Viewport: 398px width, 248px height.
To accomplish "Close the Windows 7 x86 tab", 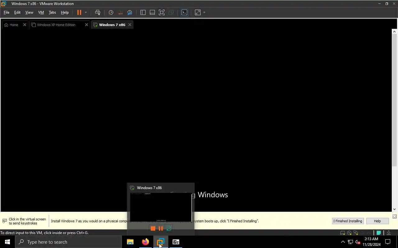I will point(130,25).
